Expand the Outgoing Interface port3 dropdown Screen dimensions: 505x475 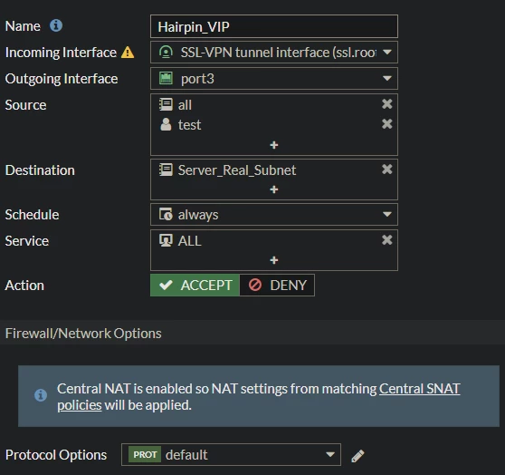(x=274, y=79)
